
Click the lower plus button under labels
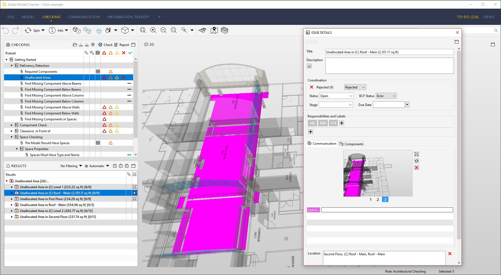tap(311, 132)
